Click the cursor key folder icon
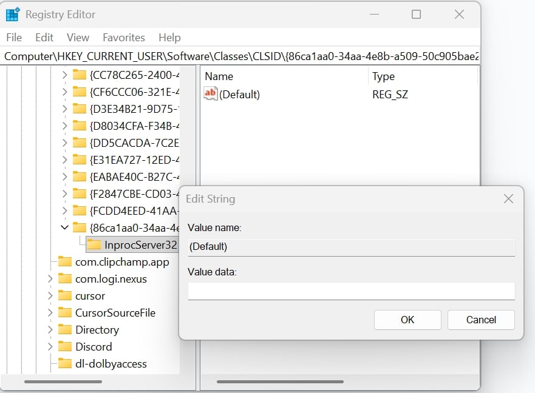 [x=65, y=295]
